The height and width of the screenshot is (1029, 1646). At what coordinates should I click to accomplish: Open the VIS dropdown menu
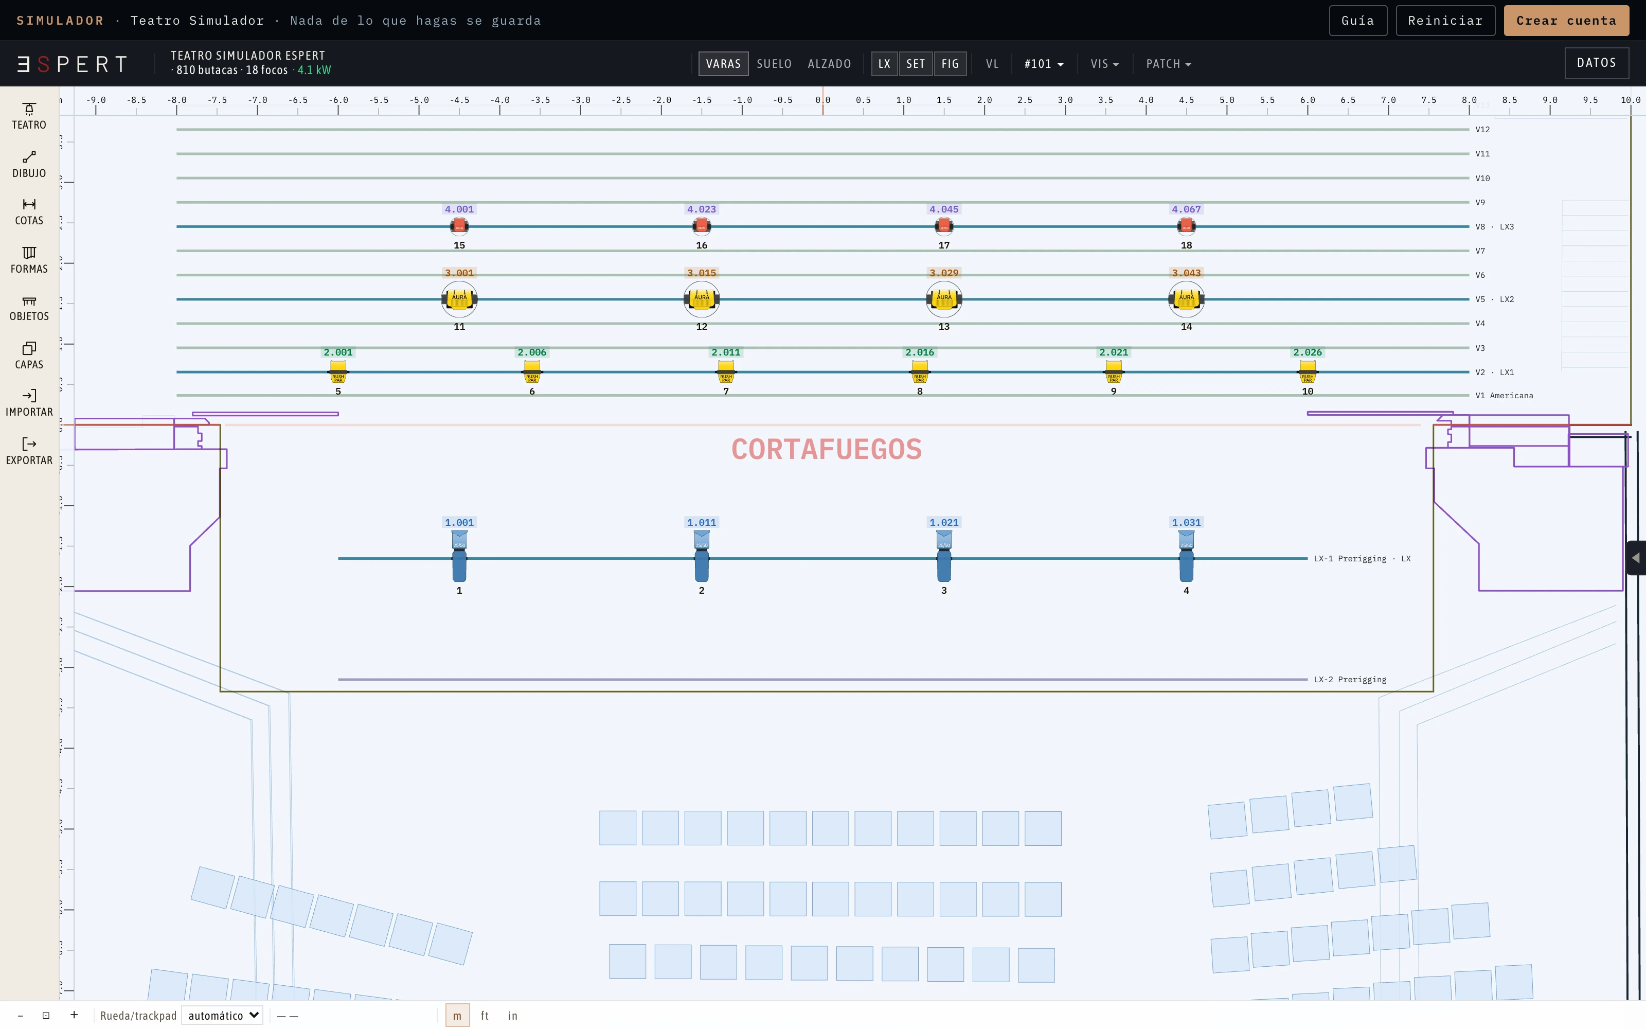(x=1104, y=64)
